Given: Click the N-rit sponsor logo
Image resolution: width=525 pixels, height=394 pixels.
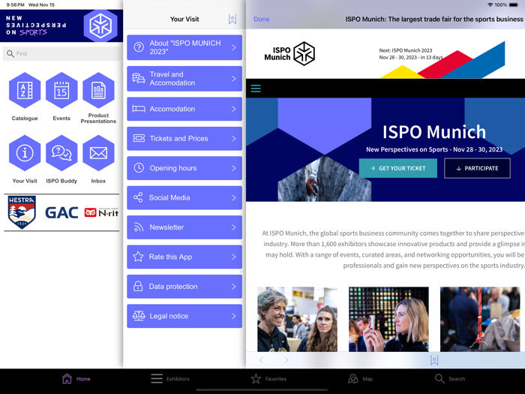Looking at the screenshot, I should click(x=101, y=212).
